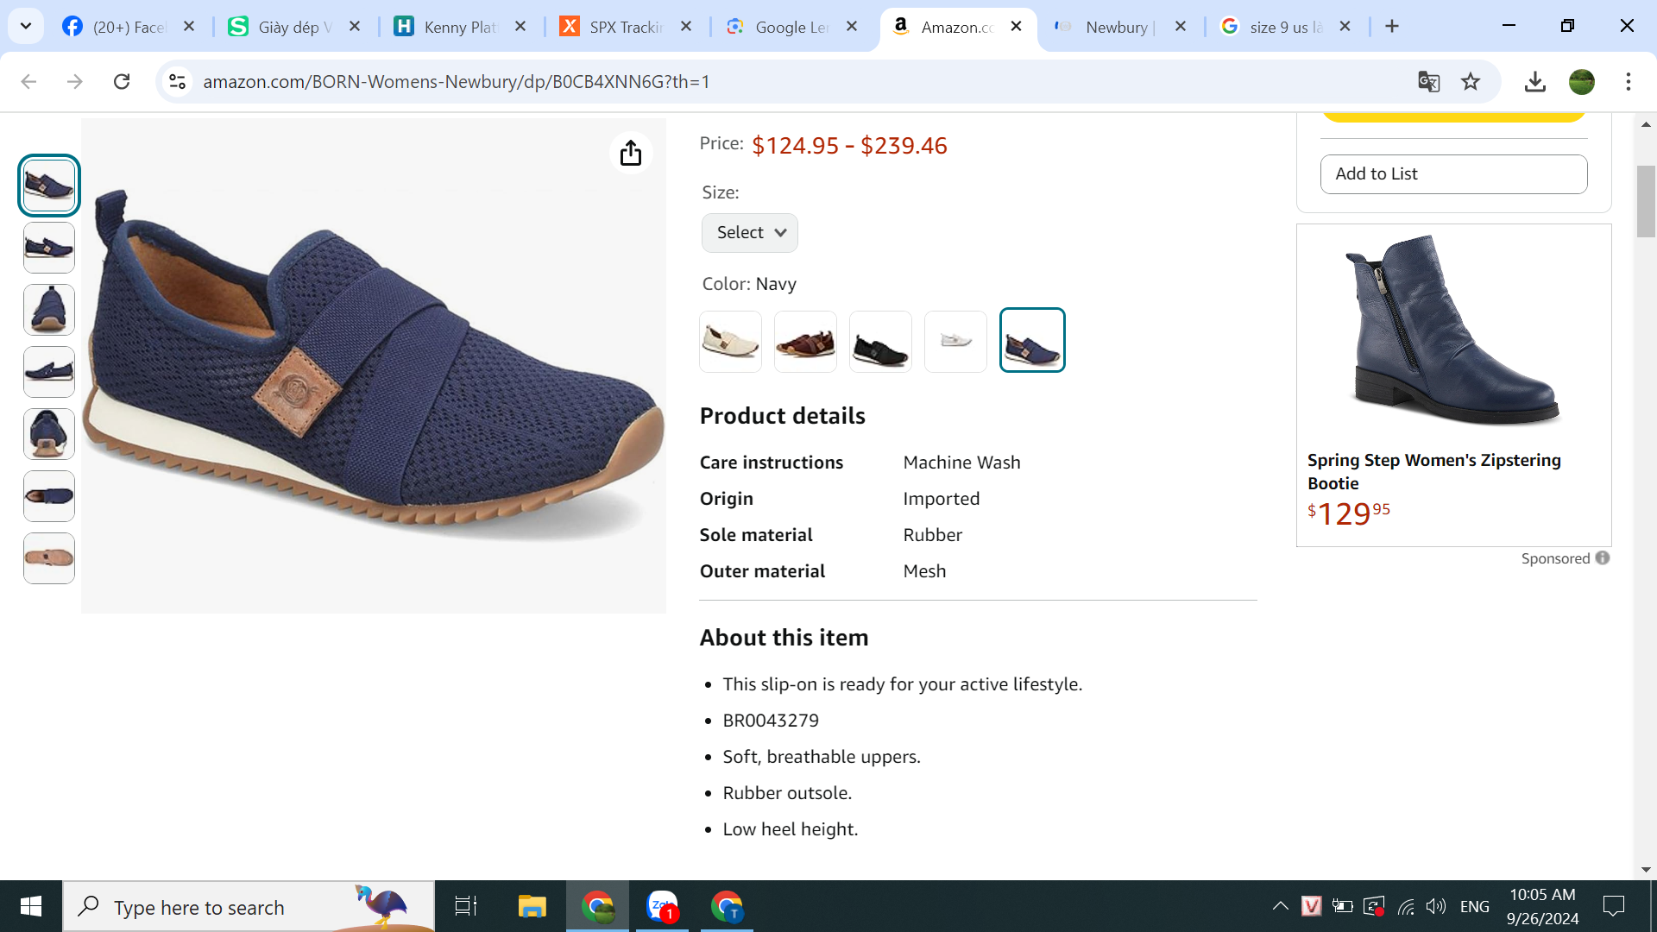The image size is (1657, 932).
Task: View the sole bottom thumbnail image
Action: [x=49, y=558]
